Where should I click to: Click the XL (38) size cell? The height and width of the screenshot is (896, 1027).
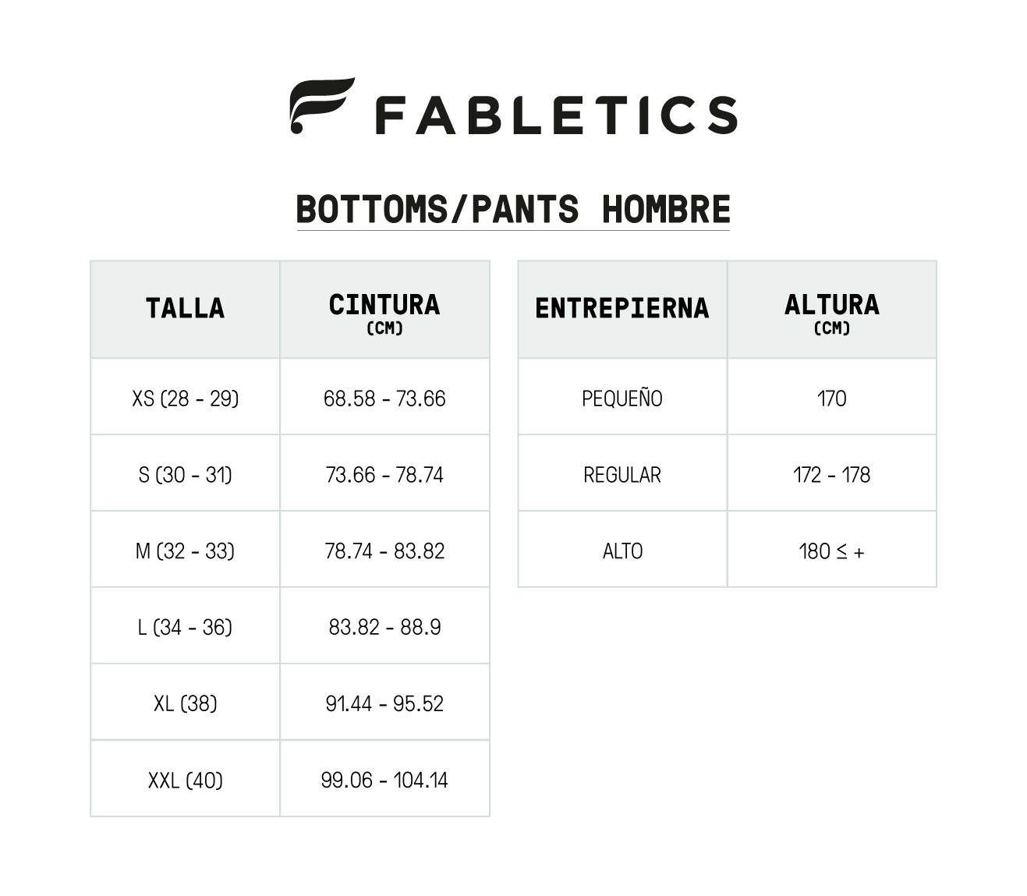(185, 703)
